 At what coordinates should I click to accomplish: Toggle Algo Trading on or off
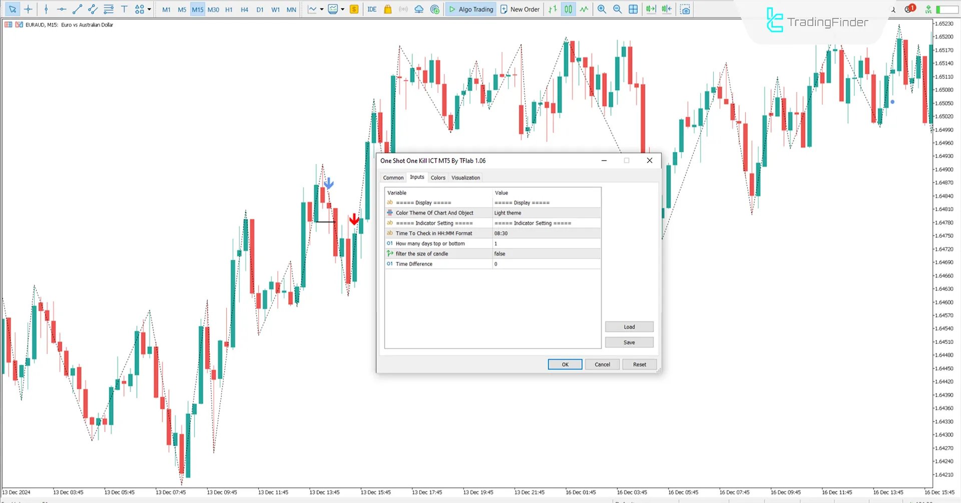tap(470, 9)
